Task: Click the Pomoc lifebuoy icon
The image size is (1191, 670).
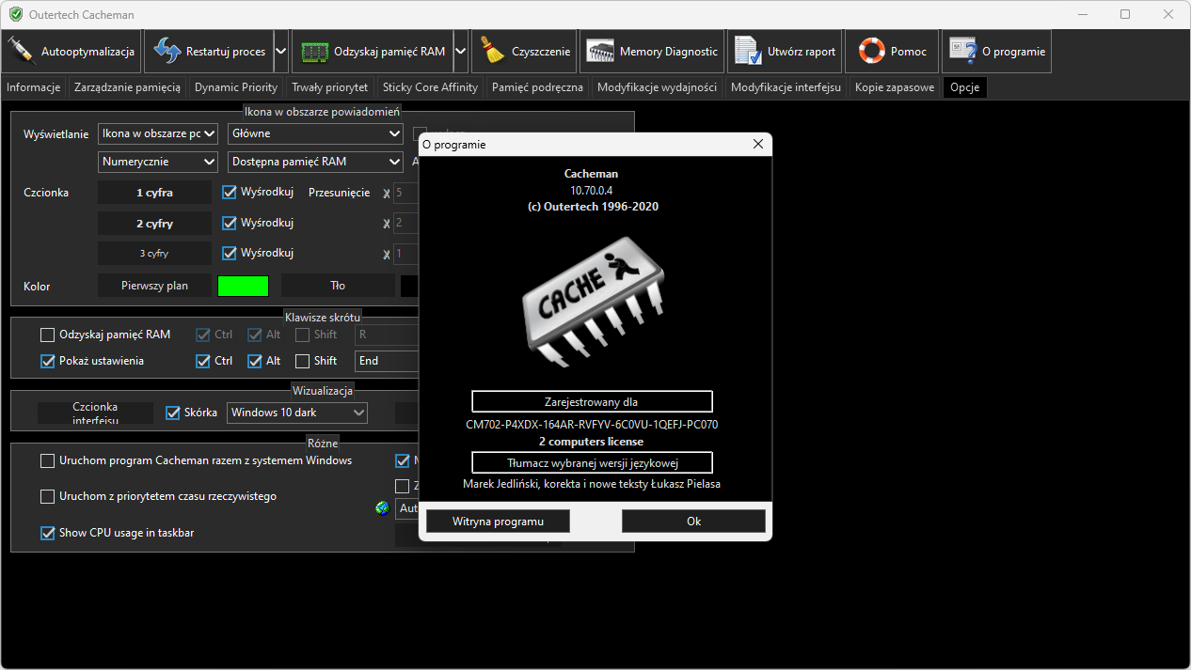Action: [x=871, y=52]
